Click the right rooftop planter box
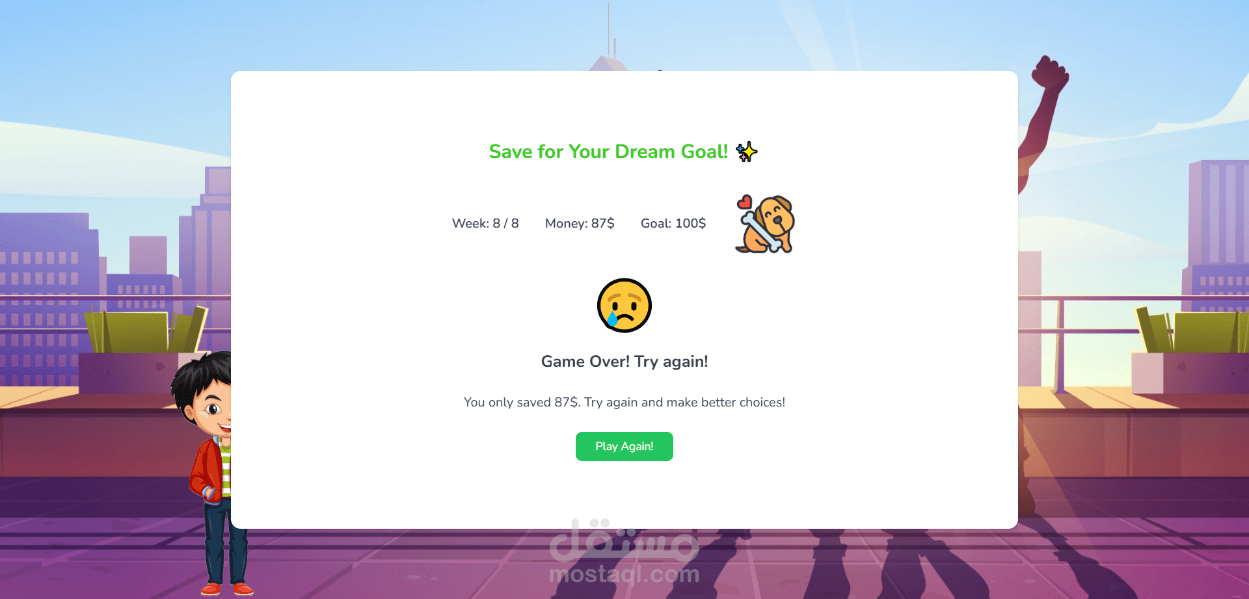 point(1190,351)
